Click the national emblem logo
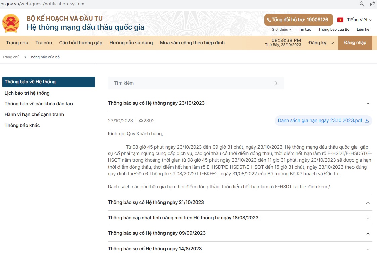Viewport: 377px width, 256px height. [x=11, y=23]
